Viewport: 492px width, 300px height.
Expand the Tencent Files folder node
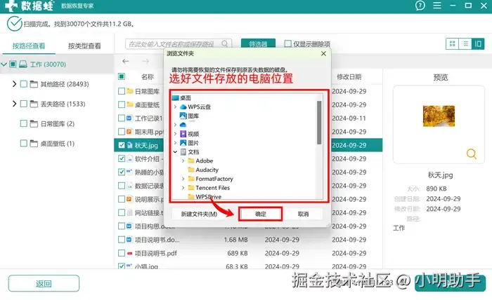[183, 188]
